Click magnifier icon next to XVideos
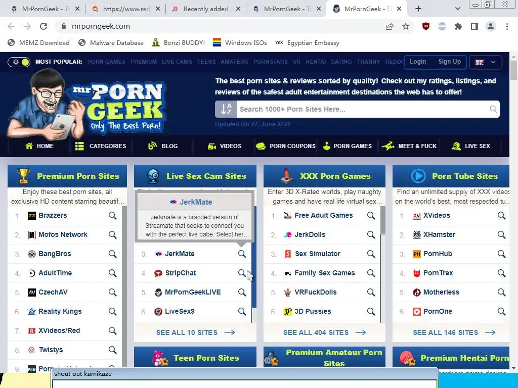 (501, 216)
